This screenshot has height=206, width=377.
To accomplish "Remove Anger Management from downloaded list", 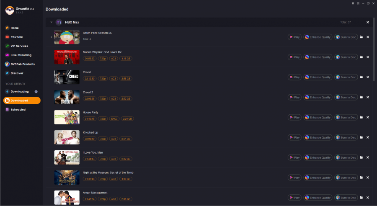I will [x=368, y=198].
